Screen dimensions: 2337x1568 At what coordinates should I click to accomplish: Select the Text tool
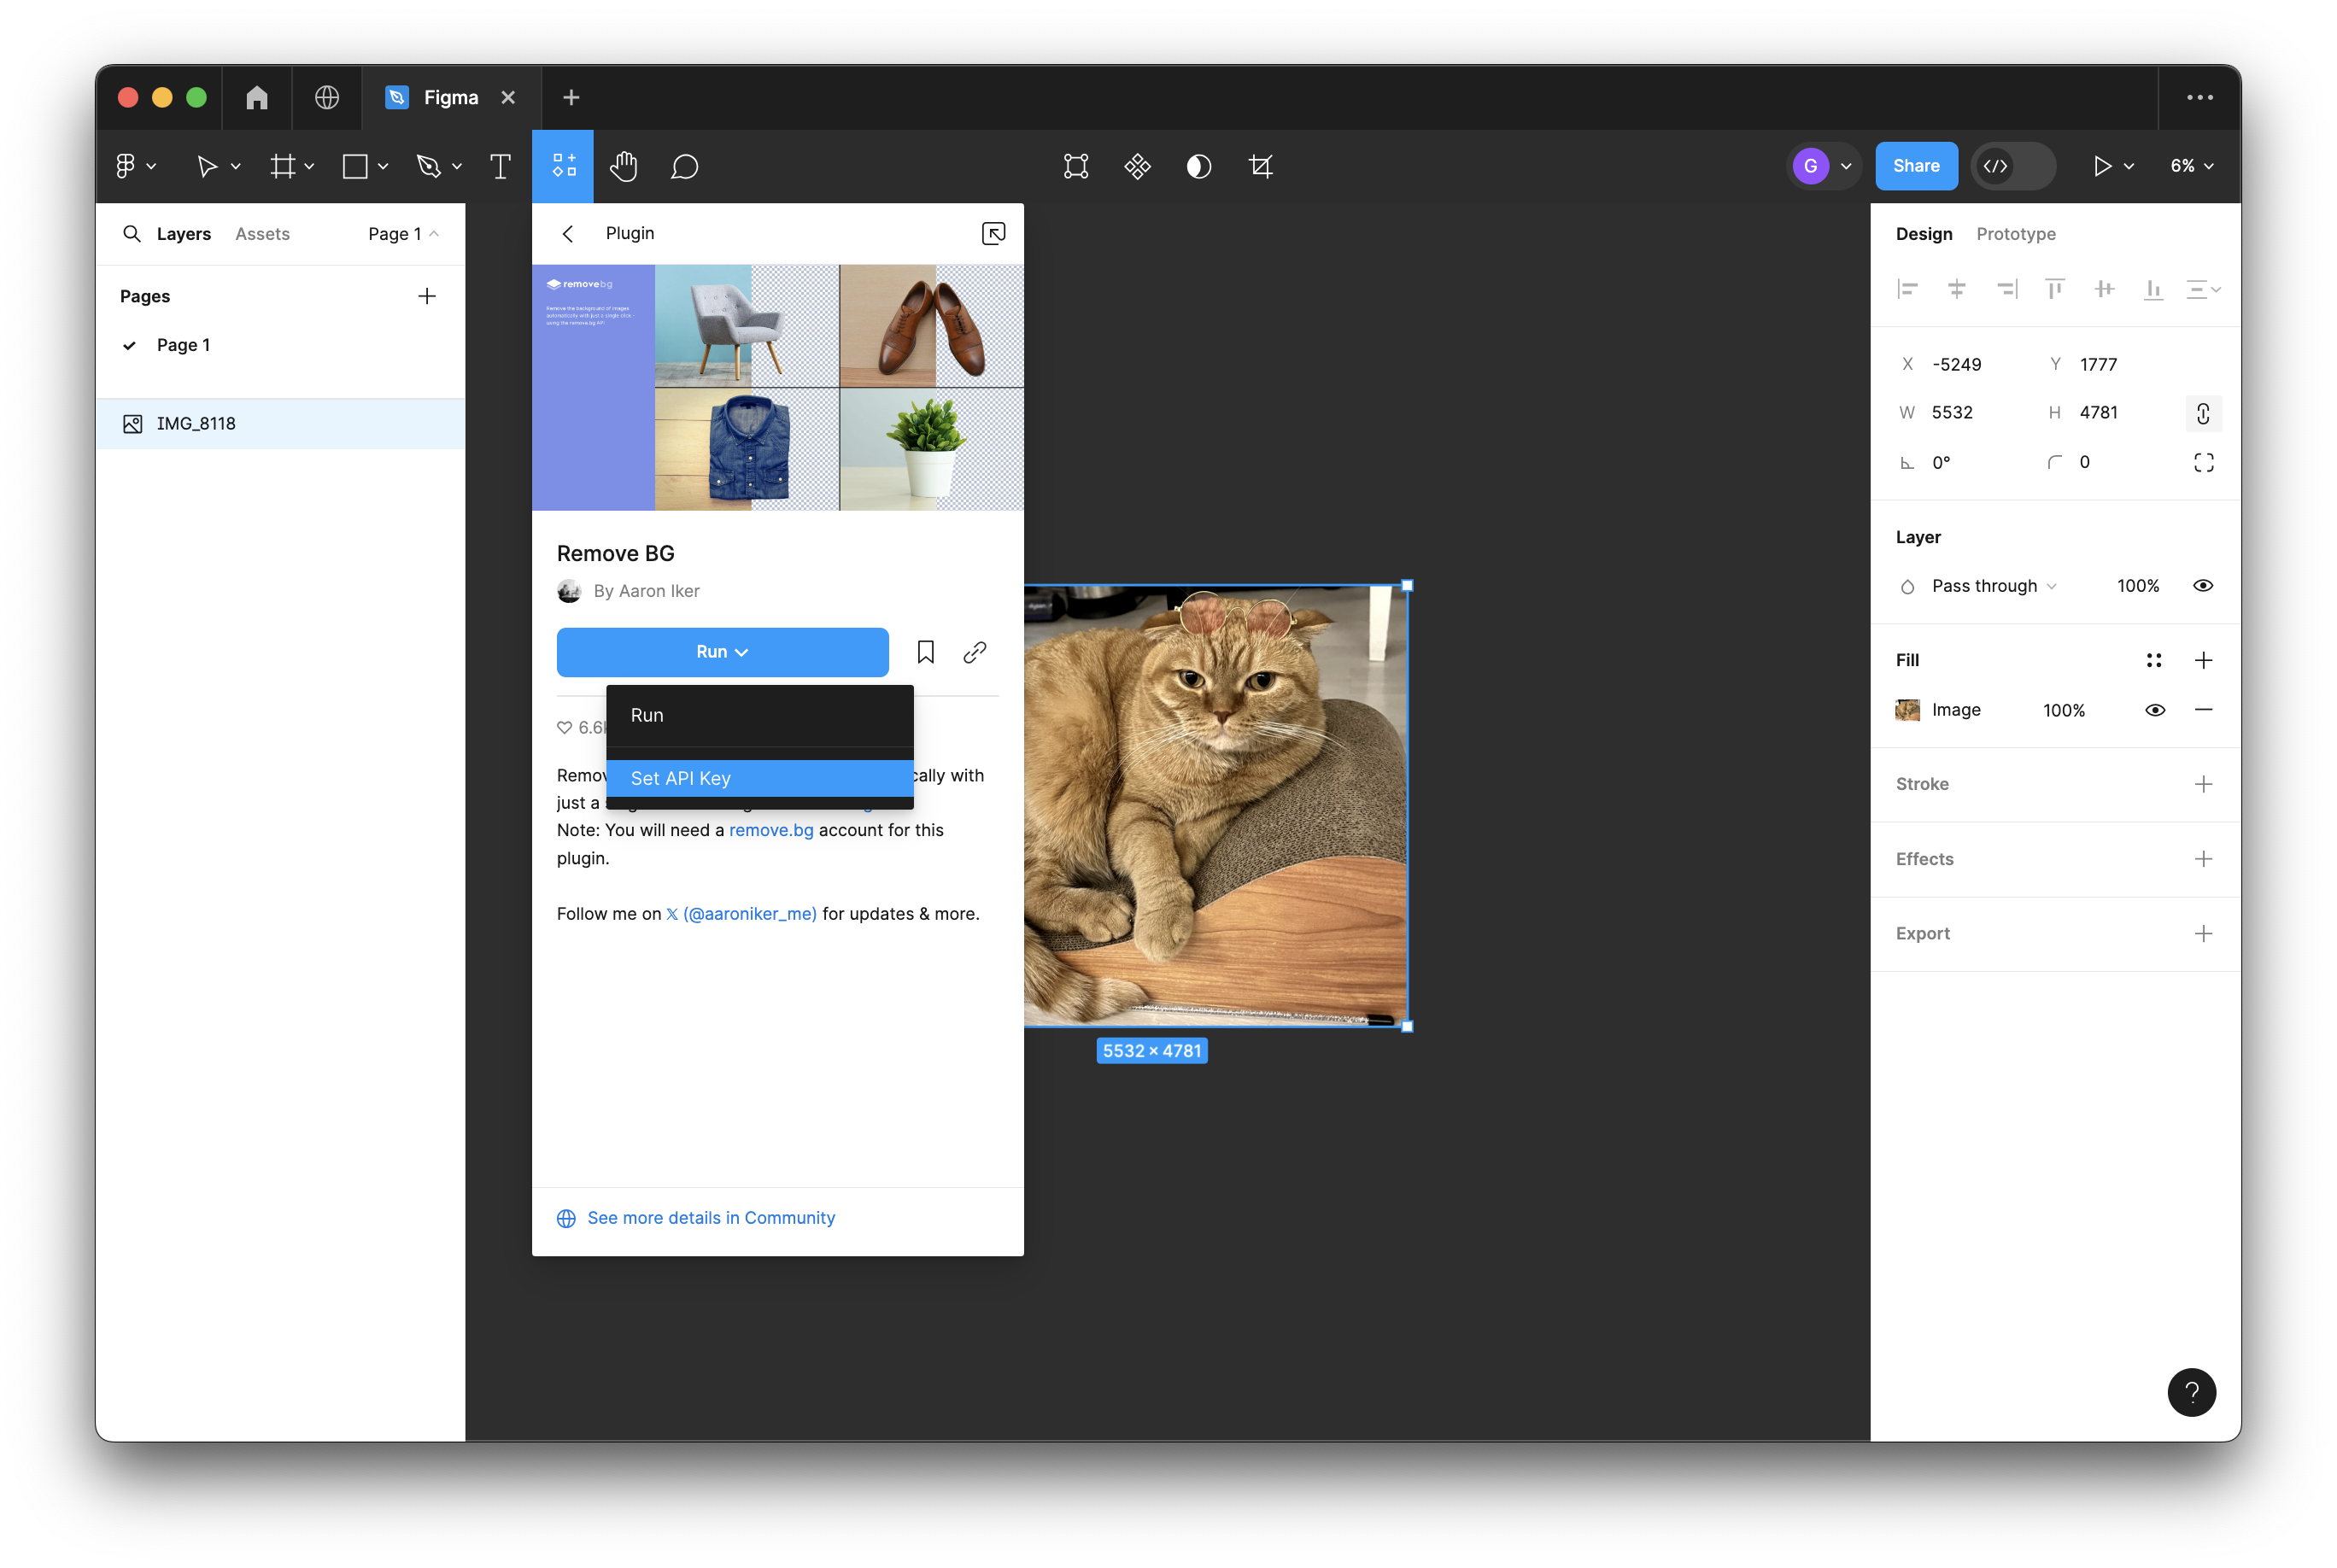500,166
